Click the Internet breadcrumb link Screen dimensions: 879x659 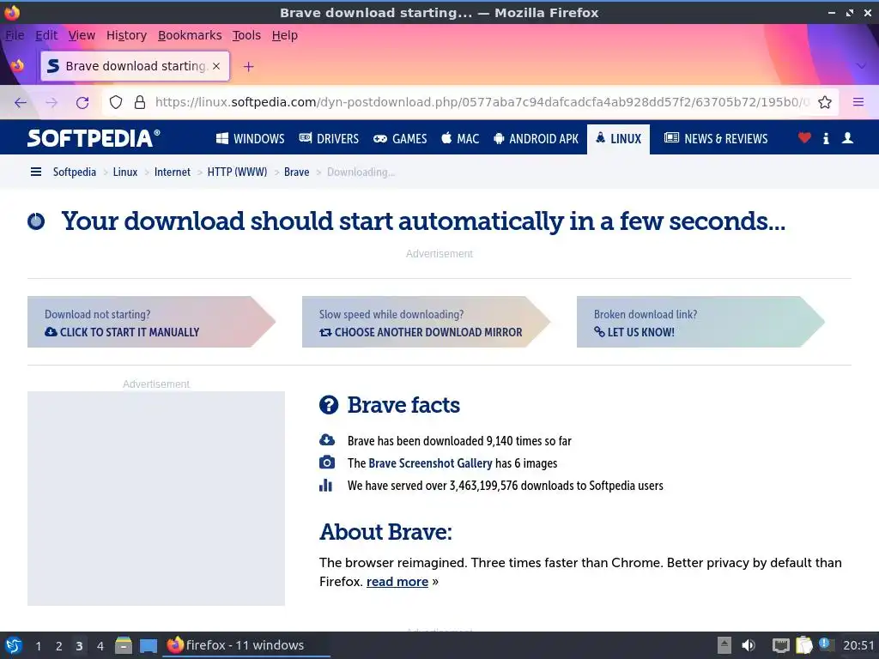click(172, 172)
